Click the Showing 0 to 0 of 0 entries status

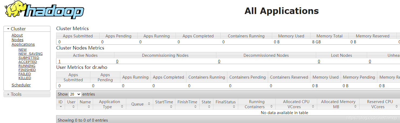[x=83, y=120]
